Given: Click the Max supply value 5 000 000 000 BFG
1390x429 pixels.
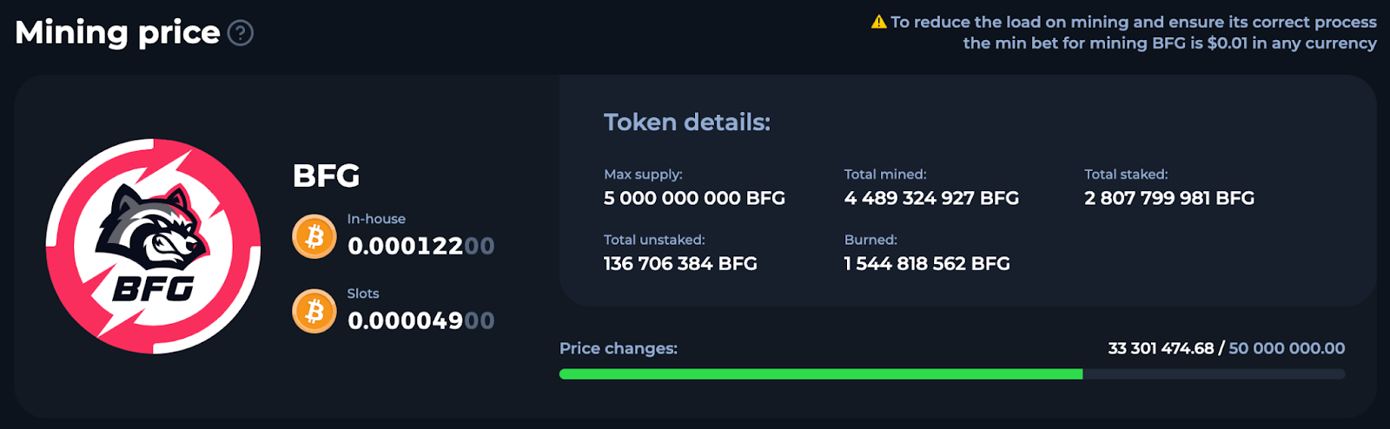Looking at the screenshot, I should tap(694, 199).
